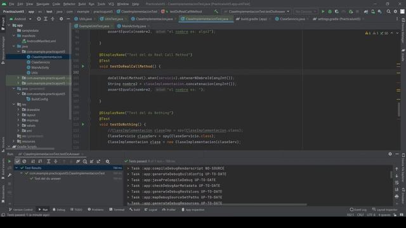Start debugging with the green bug icon
Viewport: 406px width, 228px height.
point(330,11)
